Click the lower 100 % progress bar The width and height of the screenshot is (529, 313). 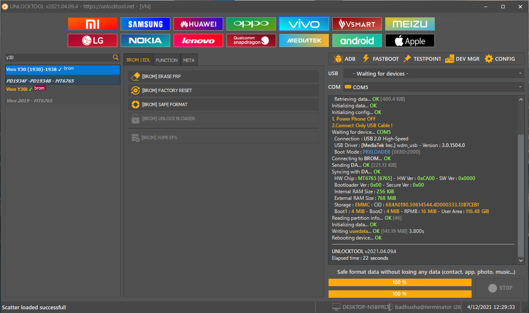[400, 294]
